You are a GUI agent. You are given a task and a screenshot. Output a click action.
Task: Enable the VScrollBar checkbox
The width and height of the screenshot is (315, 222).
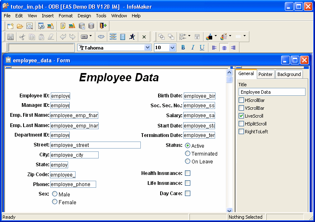241,108
